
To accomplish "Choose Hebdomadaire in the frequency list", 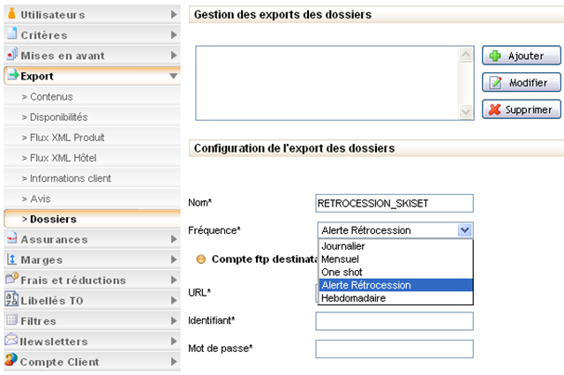I will point(353,298).
